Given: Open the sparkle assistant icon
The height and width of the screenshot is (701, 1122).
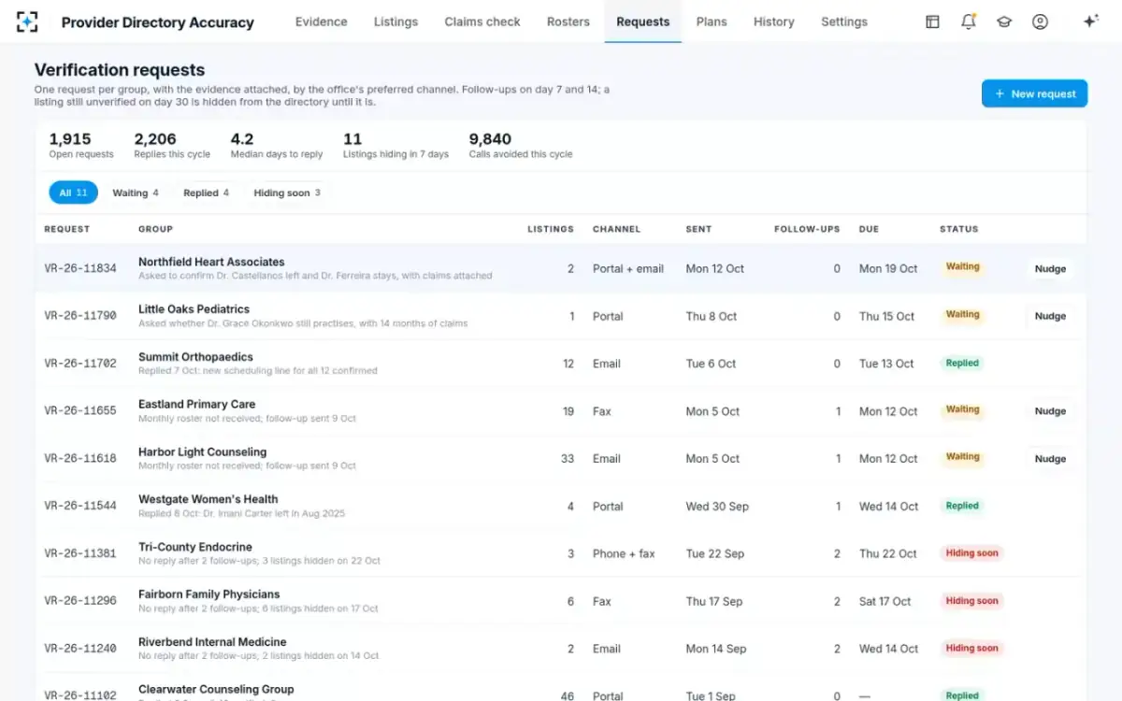Looking at the screenshot, I should (x=1090, y=21).
